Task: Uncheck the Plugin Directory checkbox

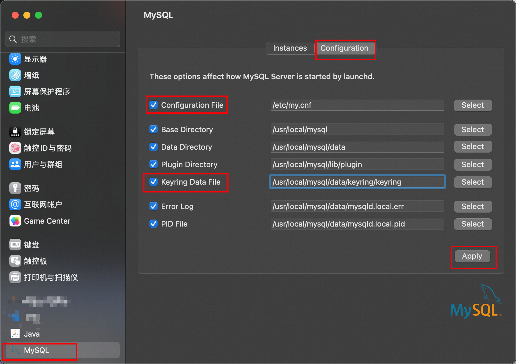Action: coord(154,164)
